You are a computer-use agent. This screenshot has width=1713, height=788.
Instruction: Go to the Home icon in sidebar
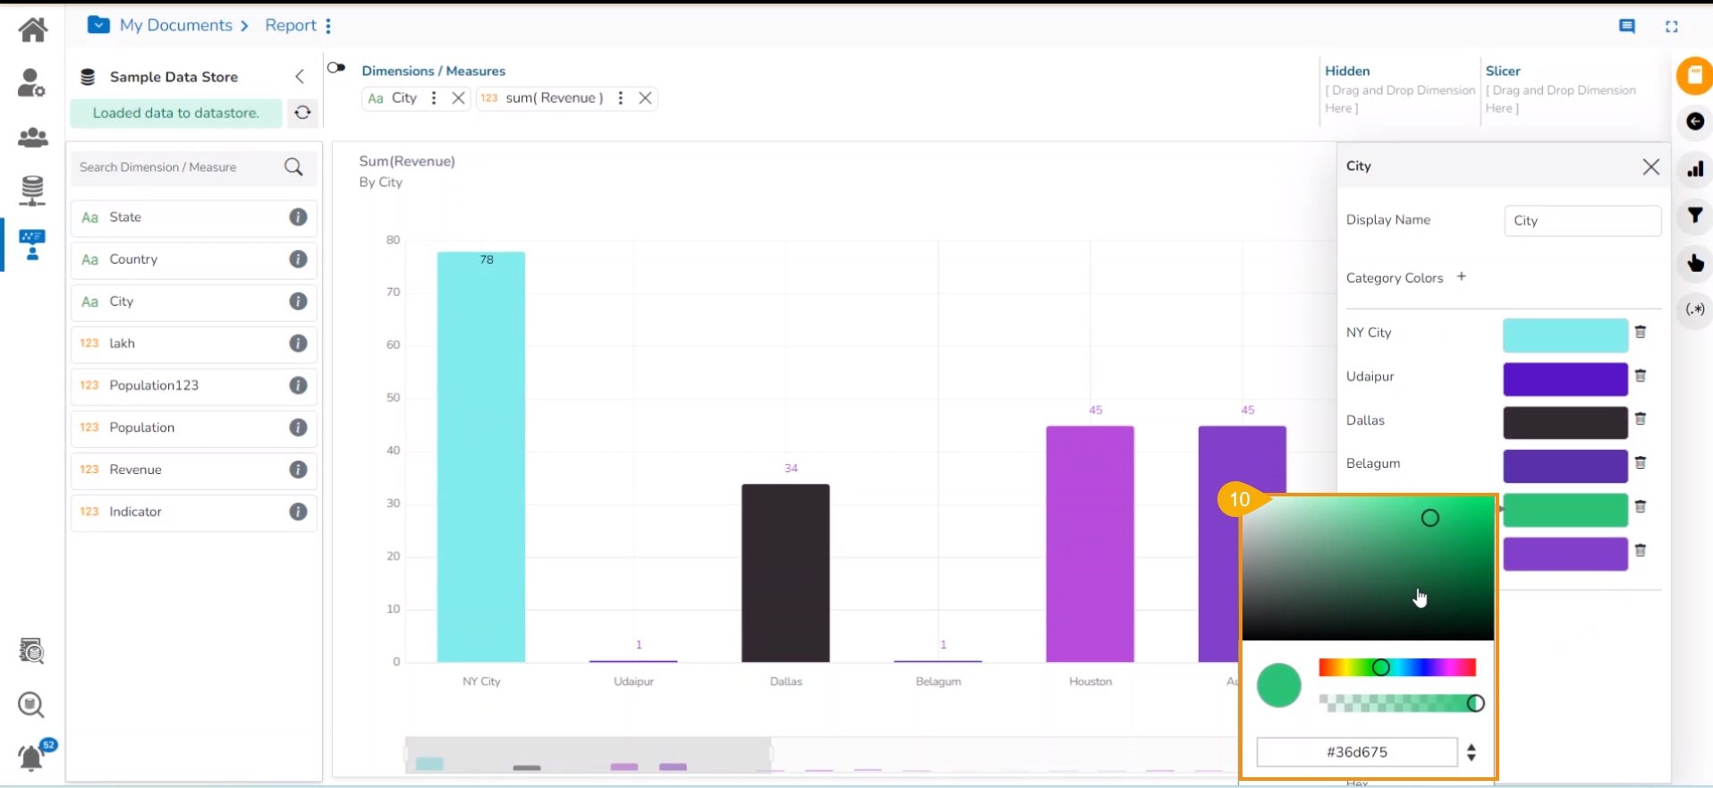pyautogui.click(x=33, y=30)
